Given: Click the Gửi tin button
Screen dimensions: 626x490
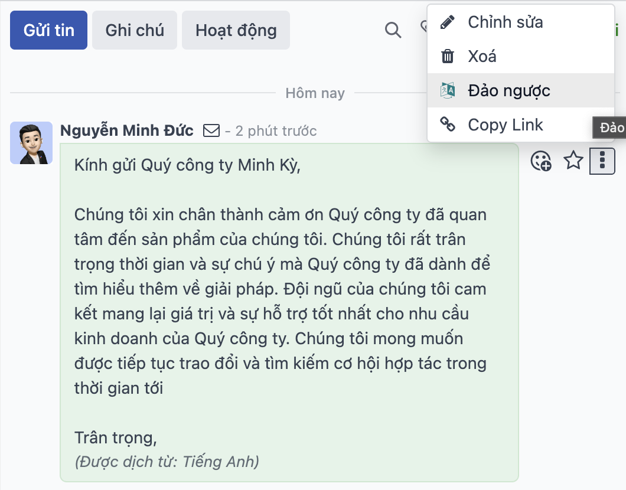Looking at the screenshot, I should pyautogui.click(x=48, y=30).
